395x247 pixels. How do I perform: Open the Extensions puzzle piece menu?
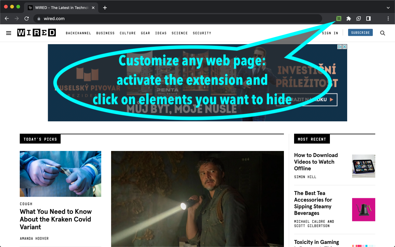tap(348, 19)
